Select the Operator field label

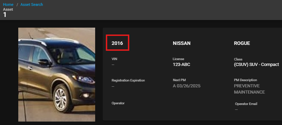118,103
